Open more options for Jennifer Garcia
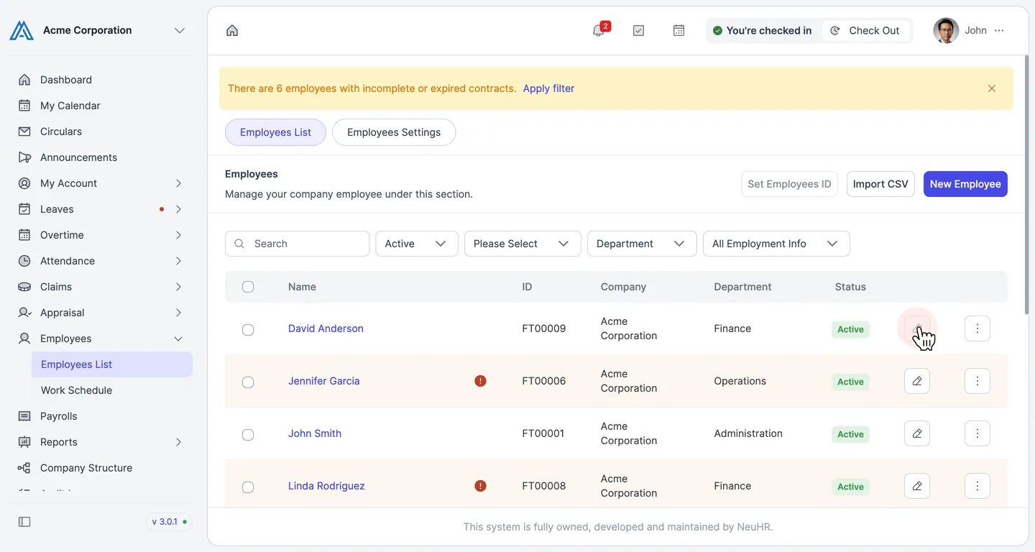Screen dimensions: 1035x552 click(x=977, y=381)
